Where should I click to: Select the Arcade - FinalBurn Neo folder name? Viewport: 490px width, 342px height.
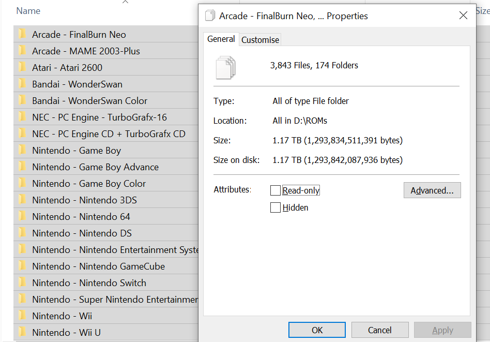tap(79, 35)
